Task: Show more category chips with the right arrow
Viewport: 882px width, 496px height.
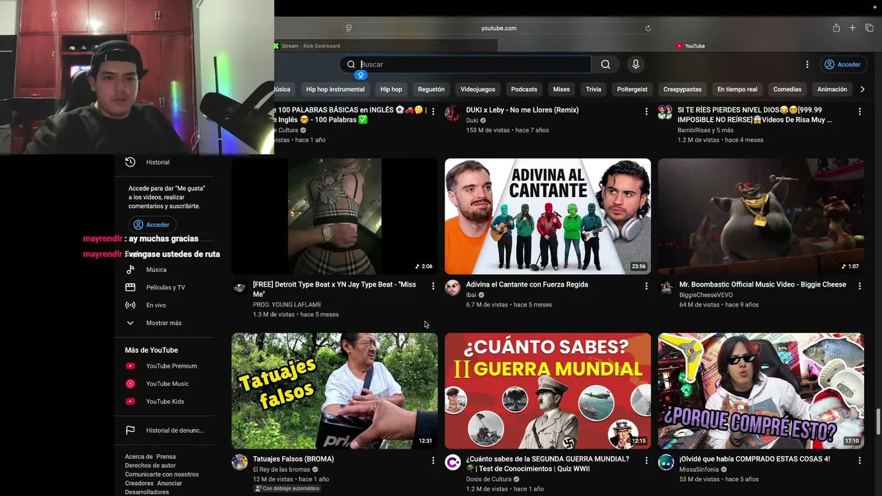Action: [862, 89]
